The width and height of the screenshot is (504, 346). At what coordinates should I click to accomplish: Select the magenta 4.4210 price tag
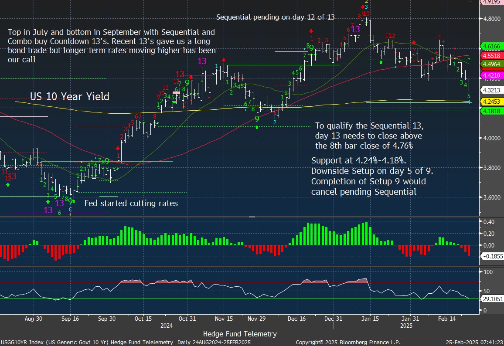tap(492, 75)
